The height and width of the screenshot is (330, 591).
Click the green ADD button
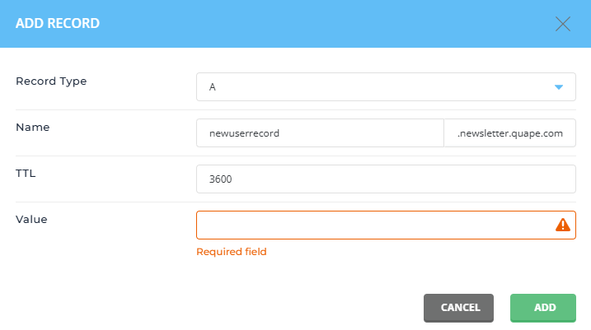[543, 308]
